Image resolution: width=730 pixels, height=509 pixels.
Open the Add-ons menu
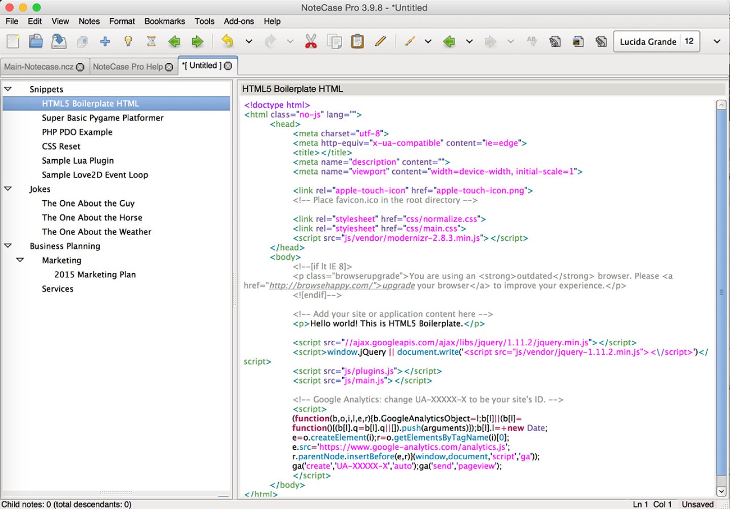click(x=239, y=21)
